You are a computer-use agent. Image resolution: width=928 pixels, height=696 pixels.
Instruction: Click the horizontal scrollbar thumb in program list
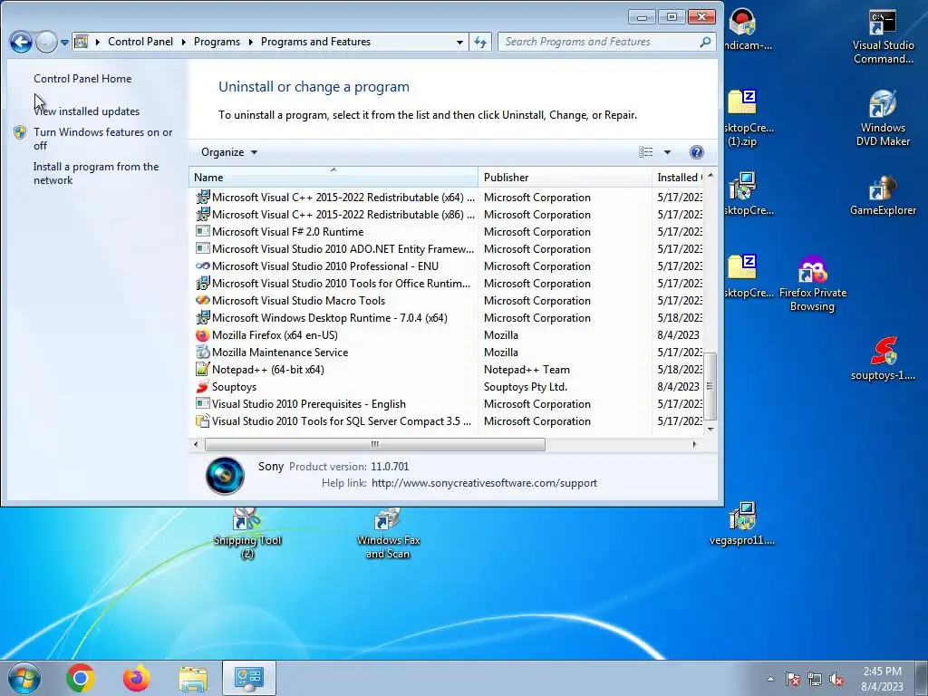coord(374,444)
